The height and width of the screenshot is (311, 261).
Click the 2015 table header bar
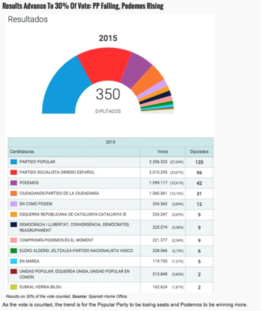(x=111, y=142)
